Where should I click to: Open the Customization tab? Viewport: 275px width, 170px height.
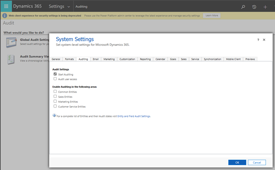click(127, 59)
